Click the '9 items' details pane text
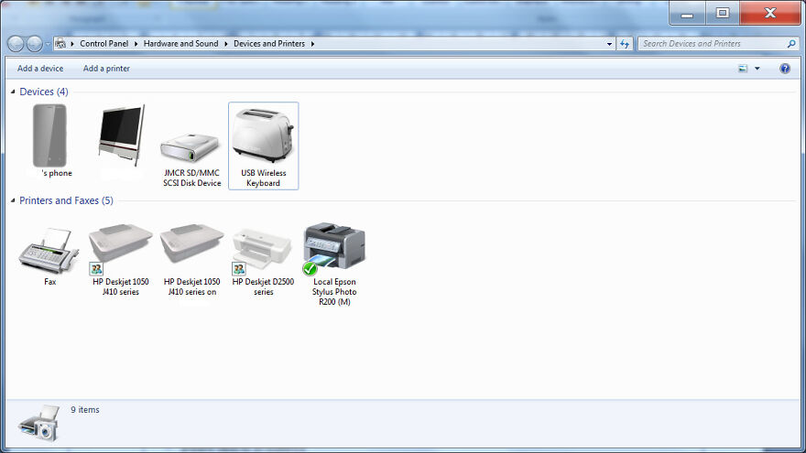This screenshot has height=453, width=806. click(x=85, y=410)
